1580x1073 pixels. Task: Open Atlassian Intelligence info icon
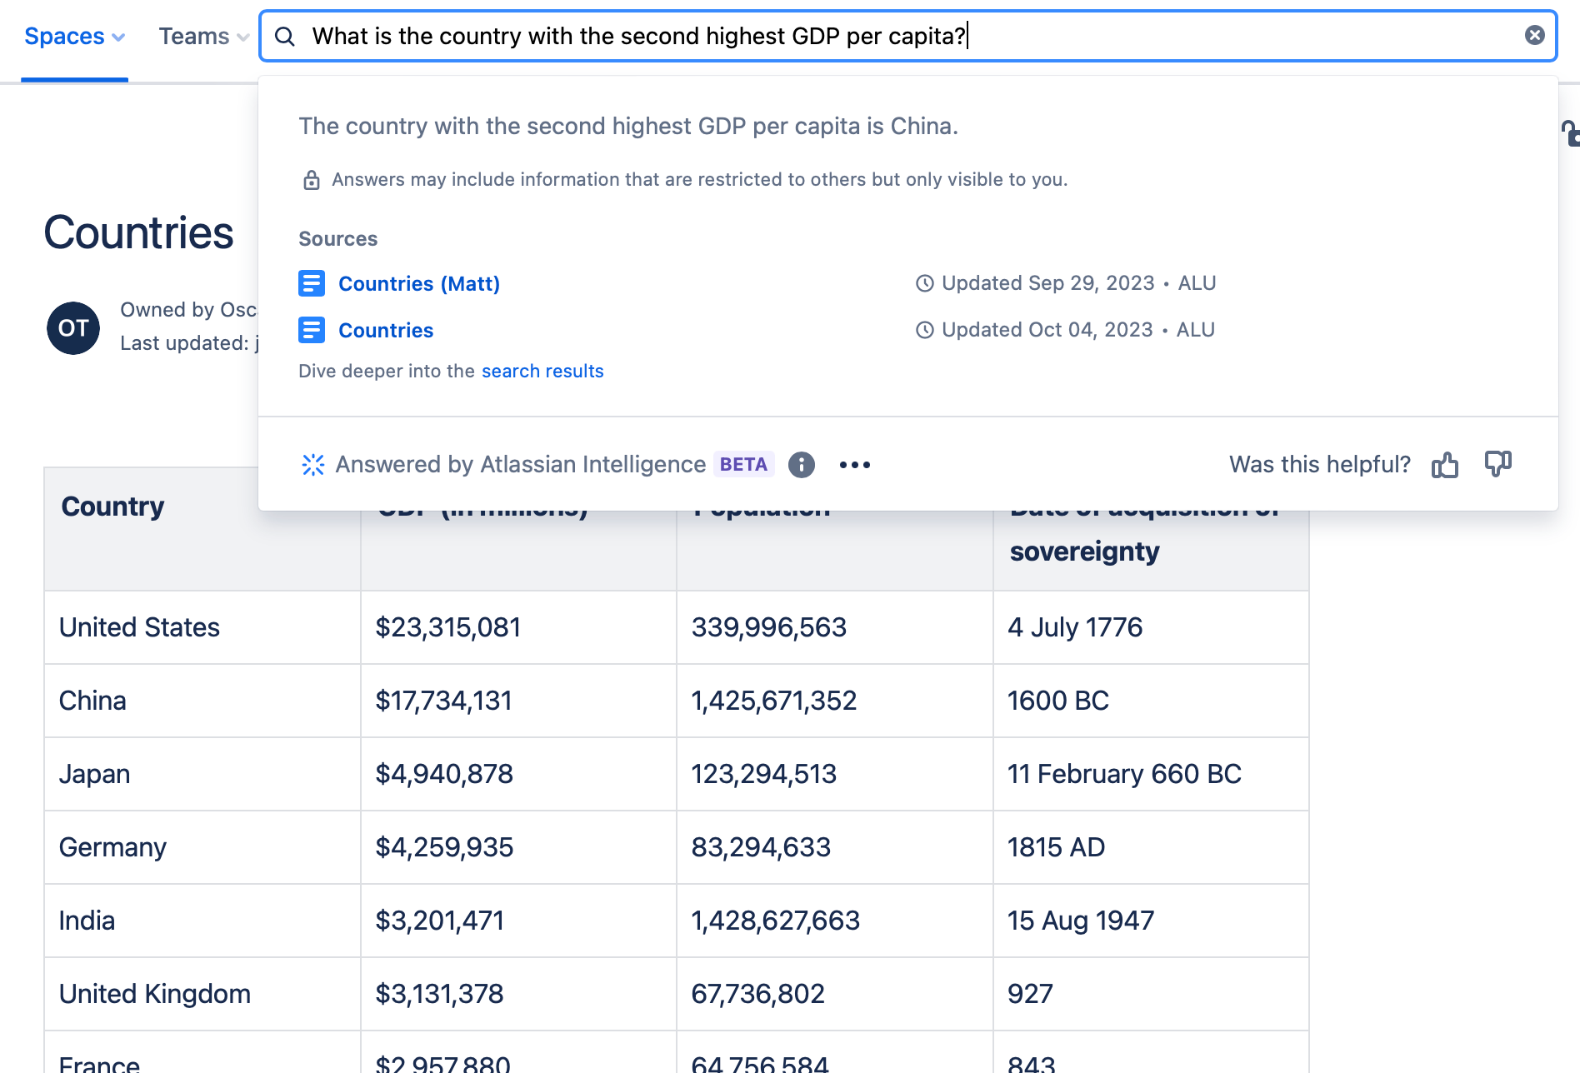[801, 465]
